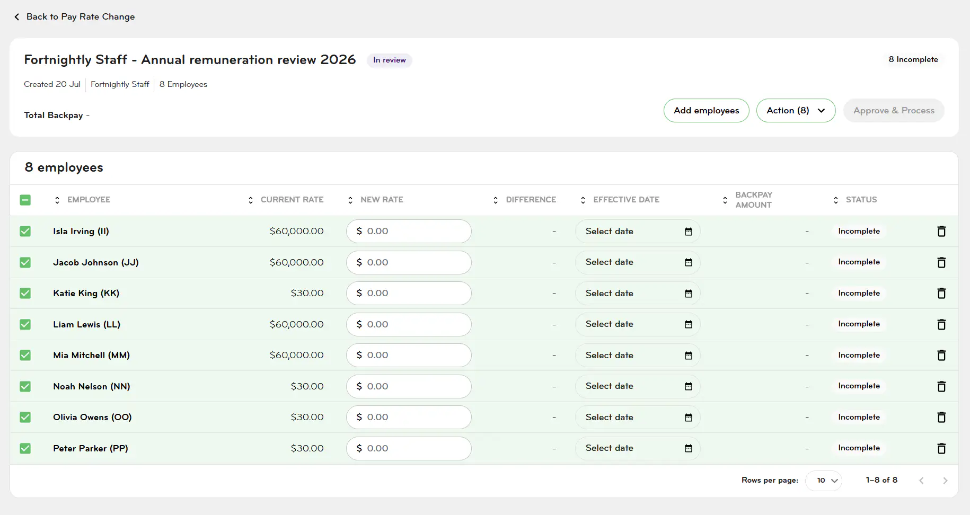Click employee name Isla Irving (II)
The height and width of the screenshot is (515, 970).
(81, 231)
